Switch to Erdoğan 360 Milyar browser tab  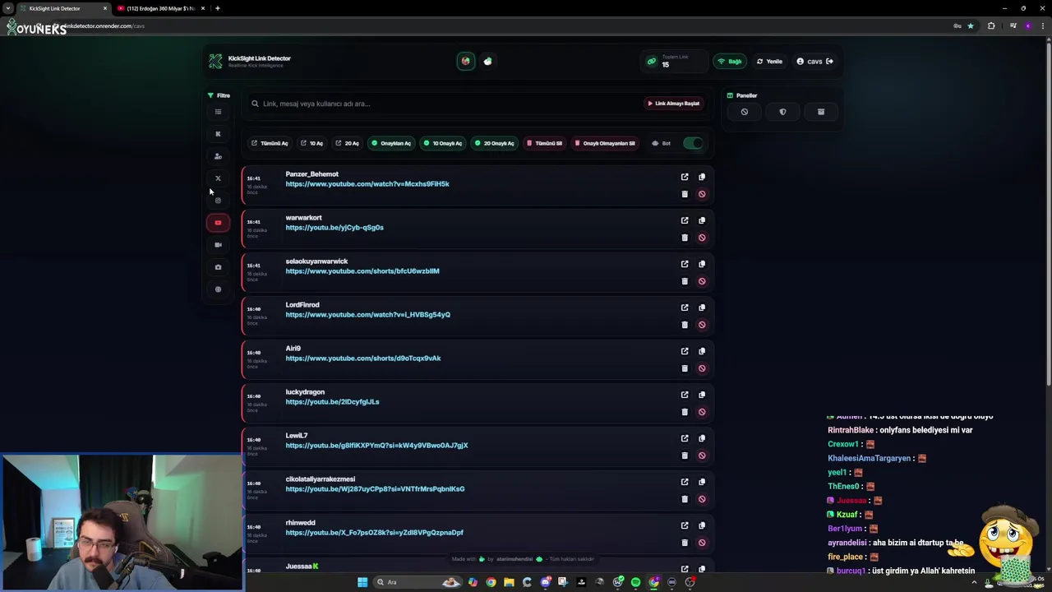coord(160,8)
